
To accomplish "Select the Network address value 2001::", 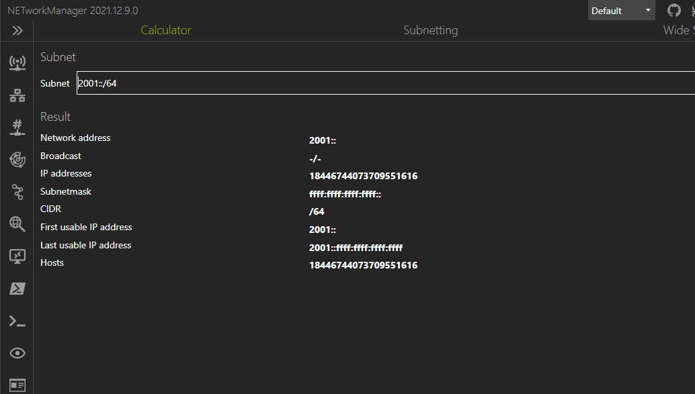I will tap(322, 140).
